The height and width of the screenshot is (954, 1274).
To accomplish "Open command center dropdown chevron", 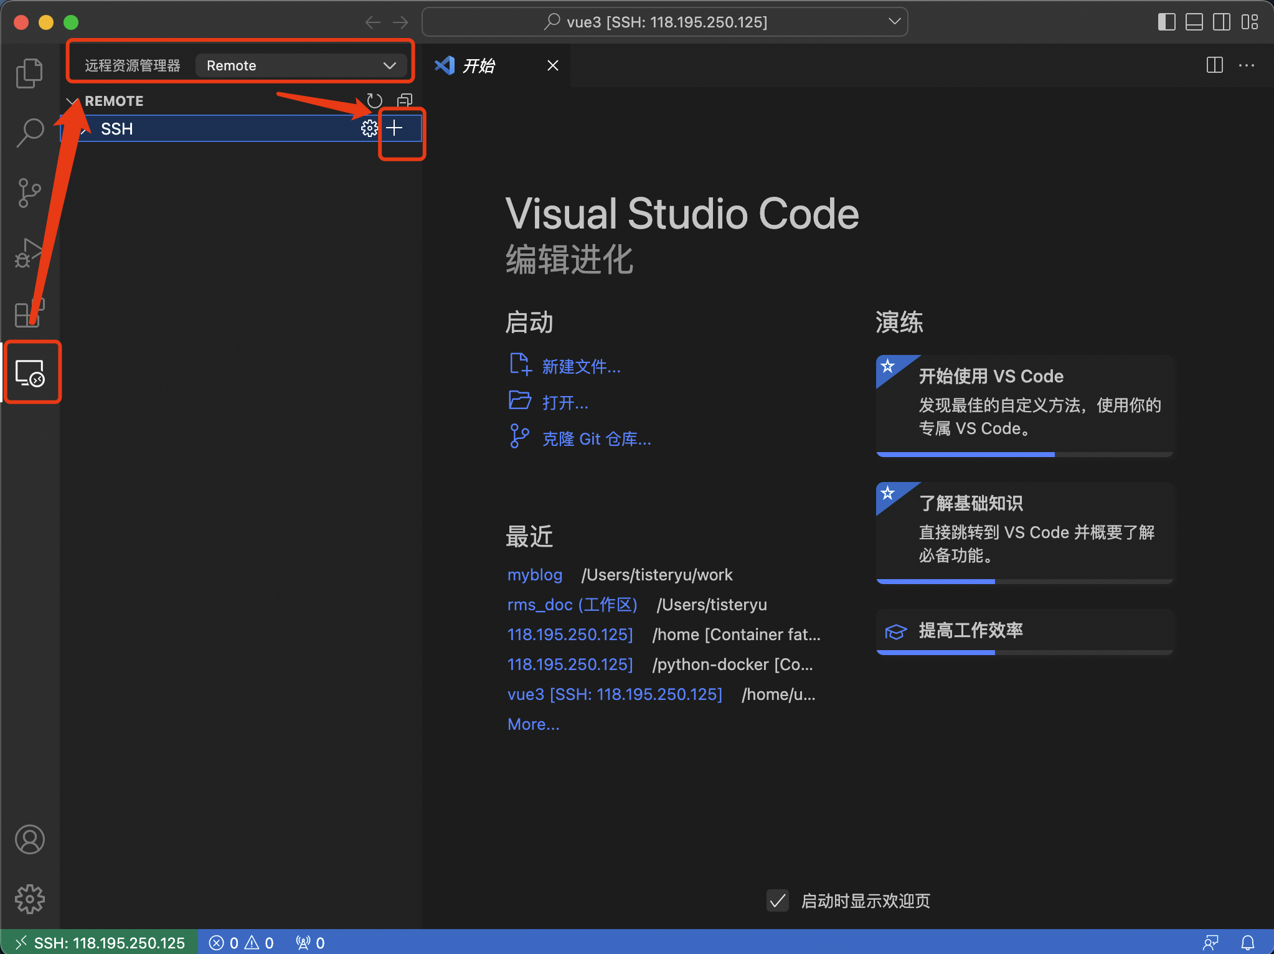I will pos(894,22).
